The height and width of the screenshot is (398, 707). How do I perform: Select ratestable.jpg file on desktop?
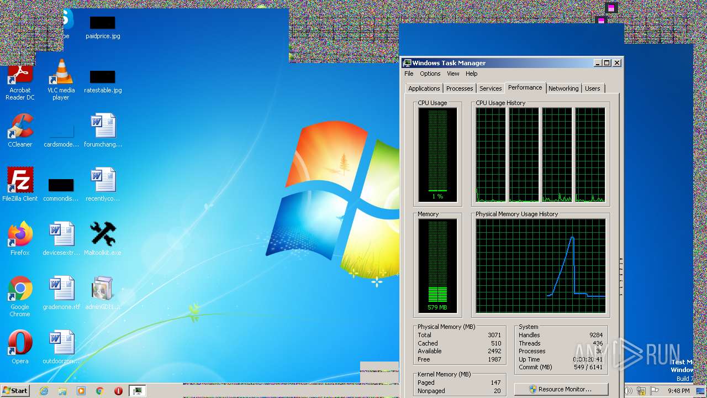[x=103, y=82]
